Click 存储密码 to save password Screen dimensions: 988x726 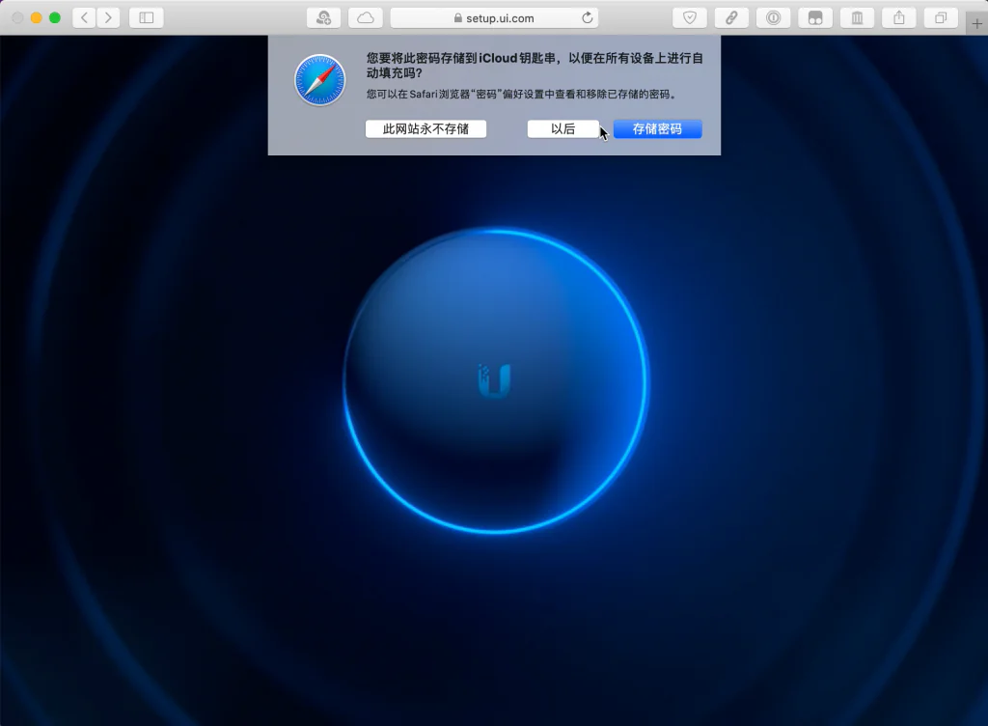(x=657, y=128)
